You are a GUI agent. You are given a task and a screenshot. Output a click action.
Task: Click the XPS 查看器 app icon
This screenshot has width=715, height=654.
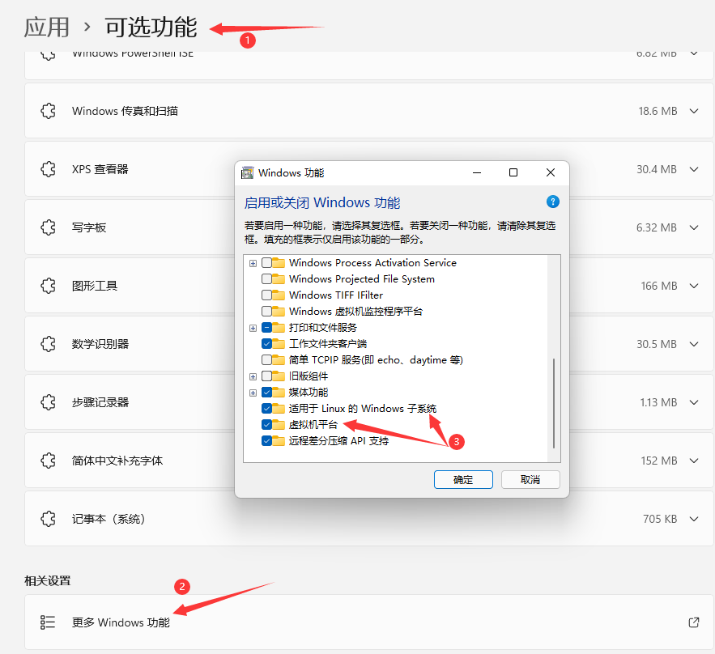[x=49, y=168]
